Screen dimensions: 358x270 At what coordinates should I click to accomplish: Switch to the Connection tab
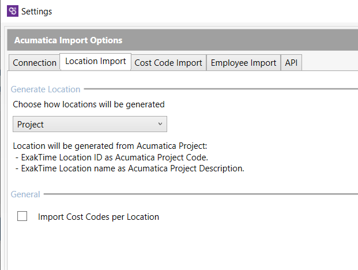point(35,62)
